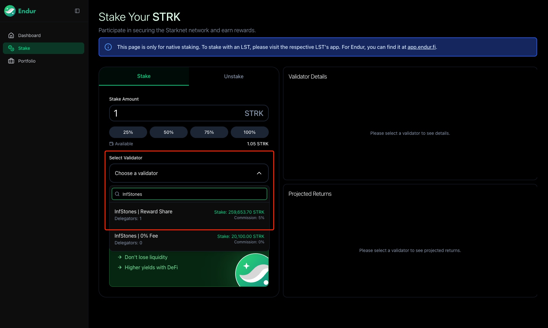
Task: Click the STRK unit label in amount field
Action: [254, 113]
